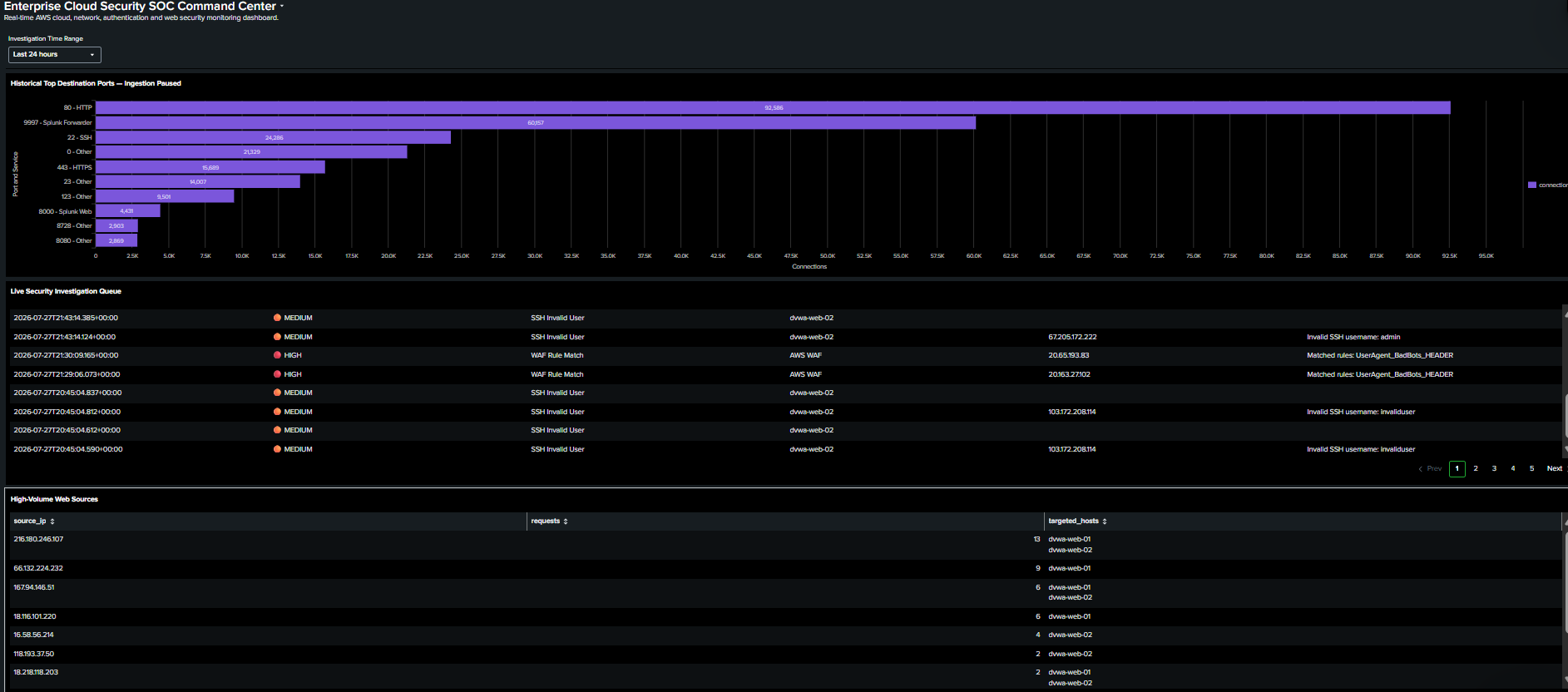Screen dimensions: 1568x692
Task: Click the 8728 - Other bar
Action: [x=116, y=226]
